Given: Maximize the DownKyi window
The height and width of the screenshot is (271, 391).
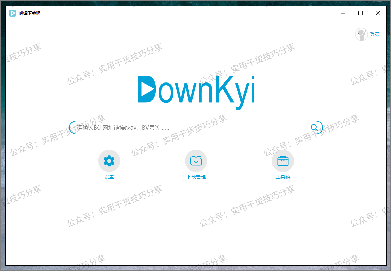Looking at the screenshot, I should [x=360, y=13].
